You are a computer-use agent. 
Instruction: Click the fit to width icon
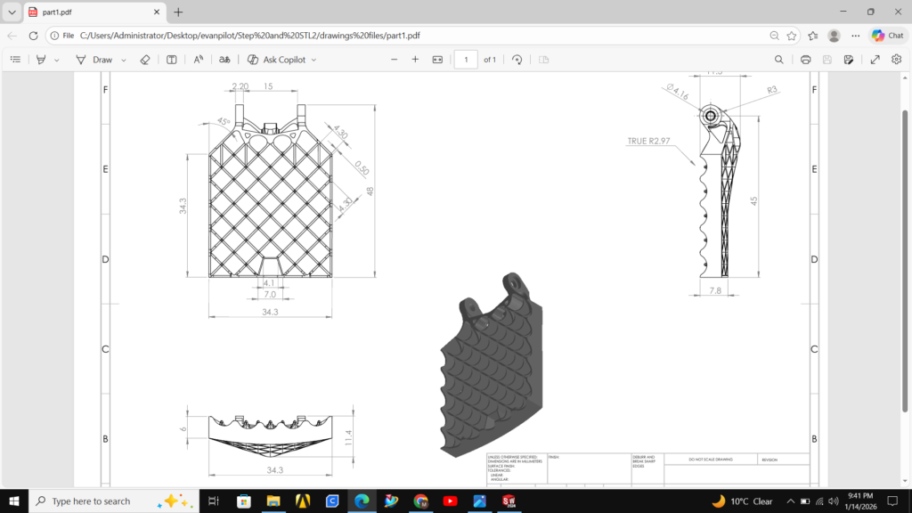click(x=437, y=60)
